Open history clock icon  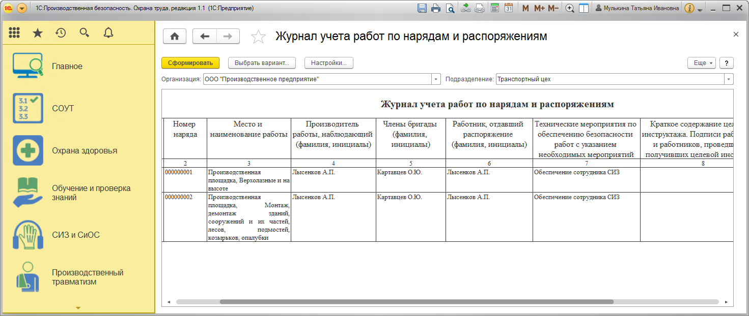click(x=61, y=33)
